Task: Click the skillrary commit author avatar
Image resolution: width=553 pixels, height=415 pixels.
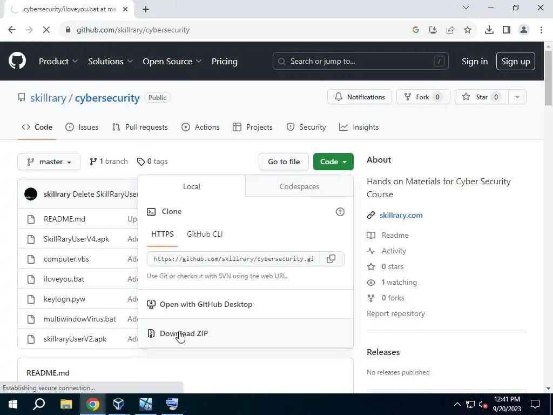Action: point(31,194)
